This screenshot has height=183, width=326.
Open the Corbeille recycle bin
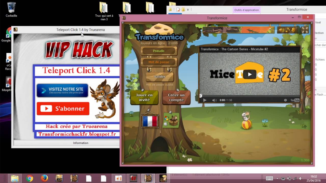(x=11, y=10)
